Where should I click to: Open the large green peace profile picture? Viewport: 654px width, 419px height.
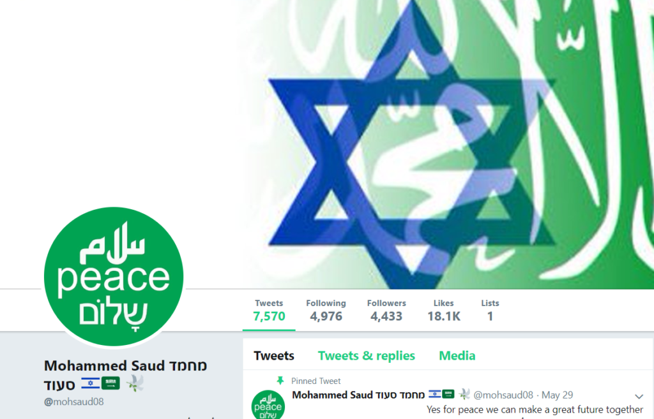(x=114, y=277)
